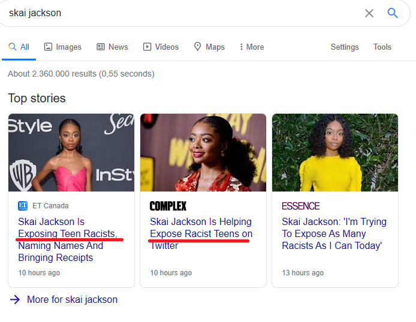Open Settings in the search bar

(x=344, y=47)
